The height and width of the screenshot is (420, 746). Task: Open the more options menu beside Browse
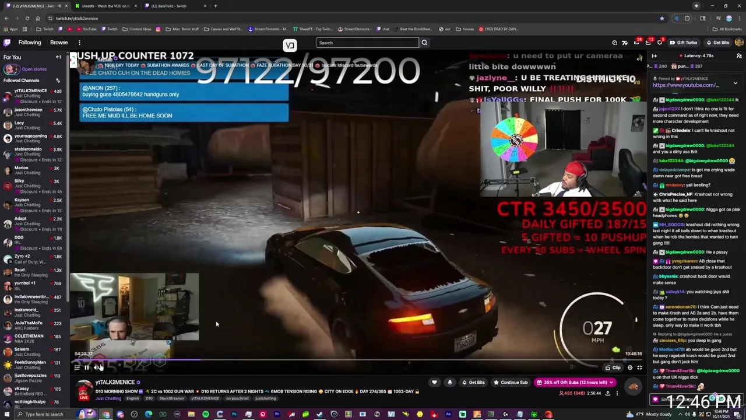click(x=79, y=43)
